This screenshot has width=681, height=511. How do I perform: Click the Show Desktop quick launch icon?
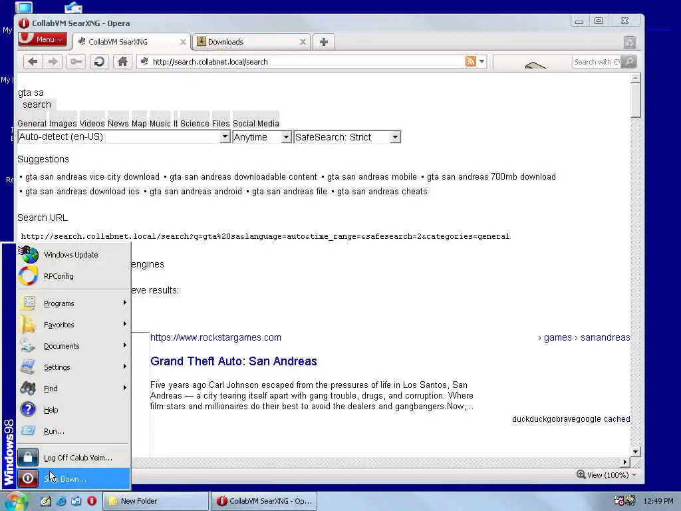tap(46, 501)
